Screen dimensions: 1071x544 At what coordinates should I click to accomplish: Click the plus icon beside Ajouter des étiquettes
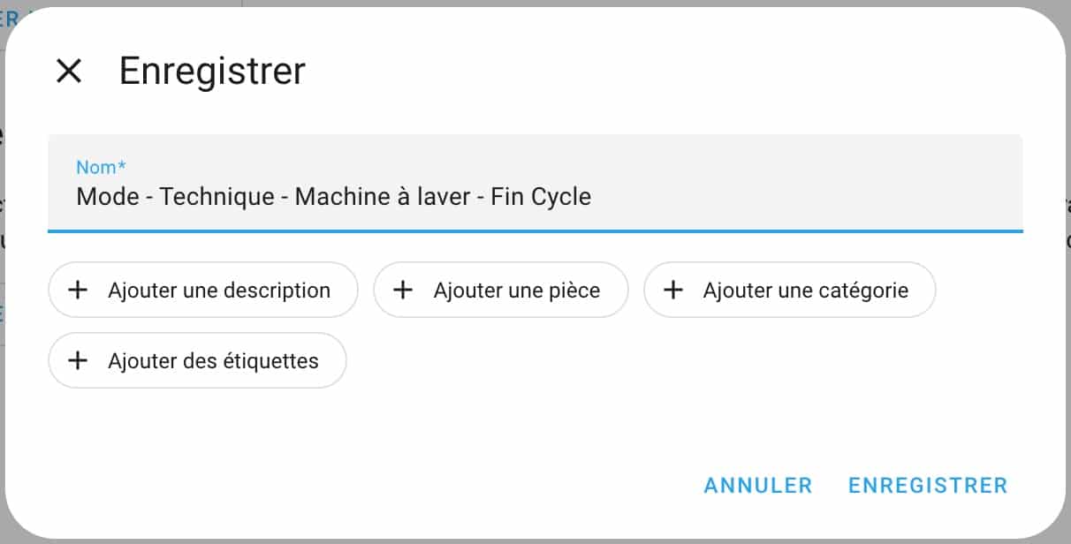coord(78,360)
